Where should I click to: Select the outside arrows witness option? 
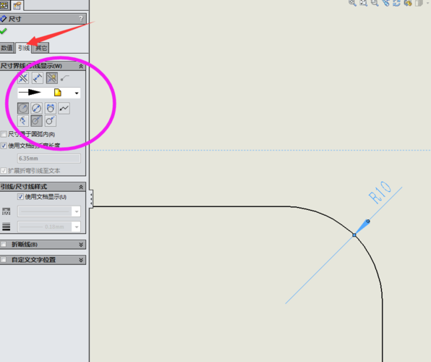tap(23, 78)
